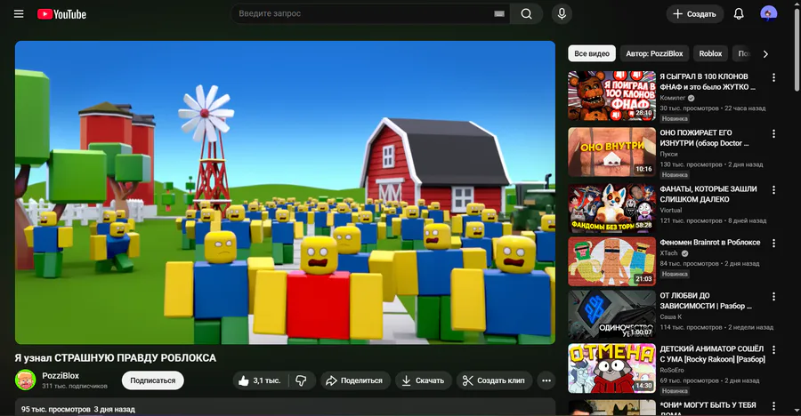801x416 pixels.
Task: Open the ФАНДОМЫ БЕЗ ТОРМ thumbnail
Action: (x=611, y=208)
